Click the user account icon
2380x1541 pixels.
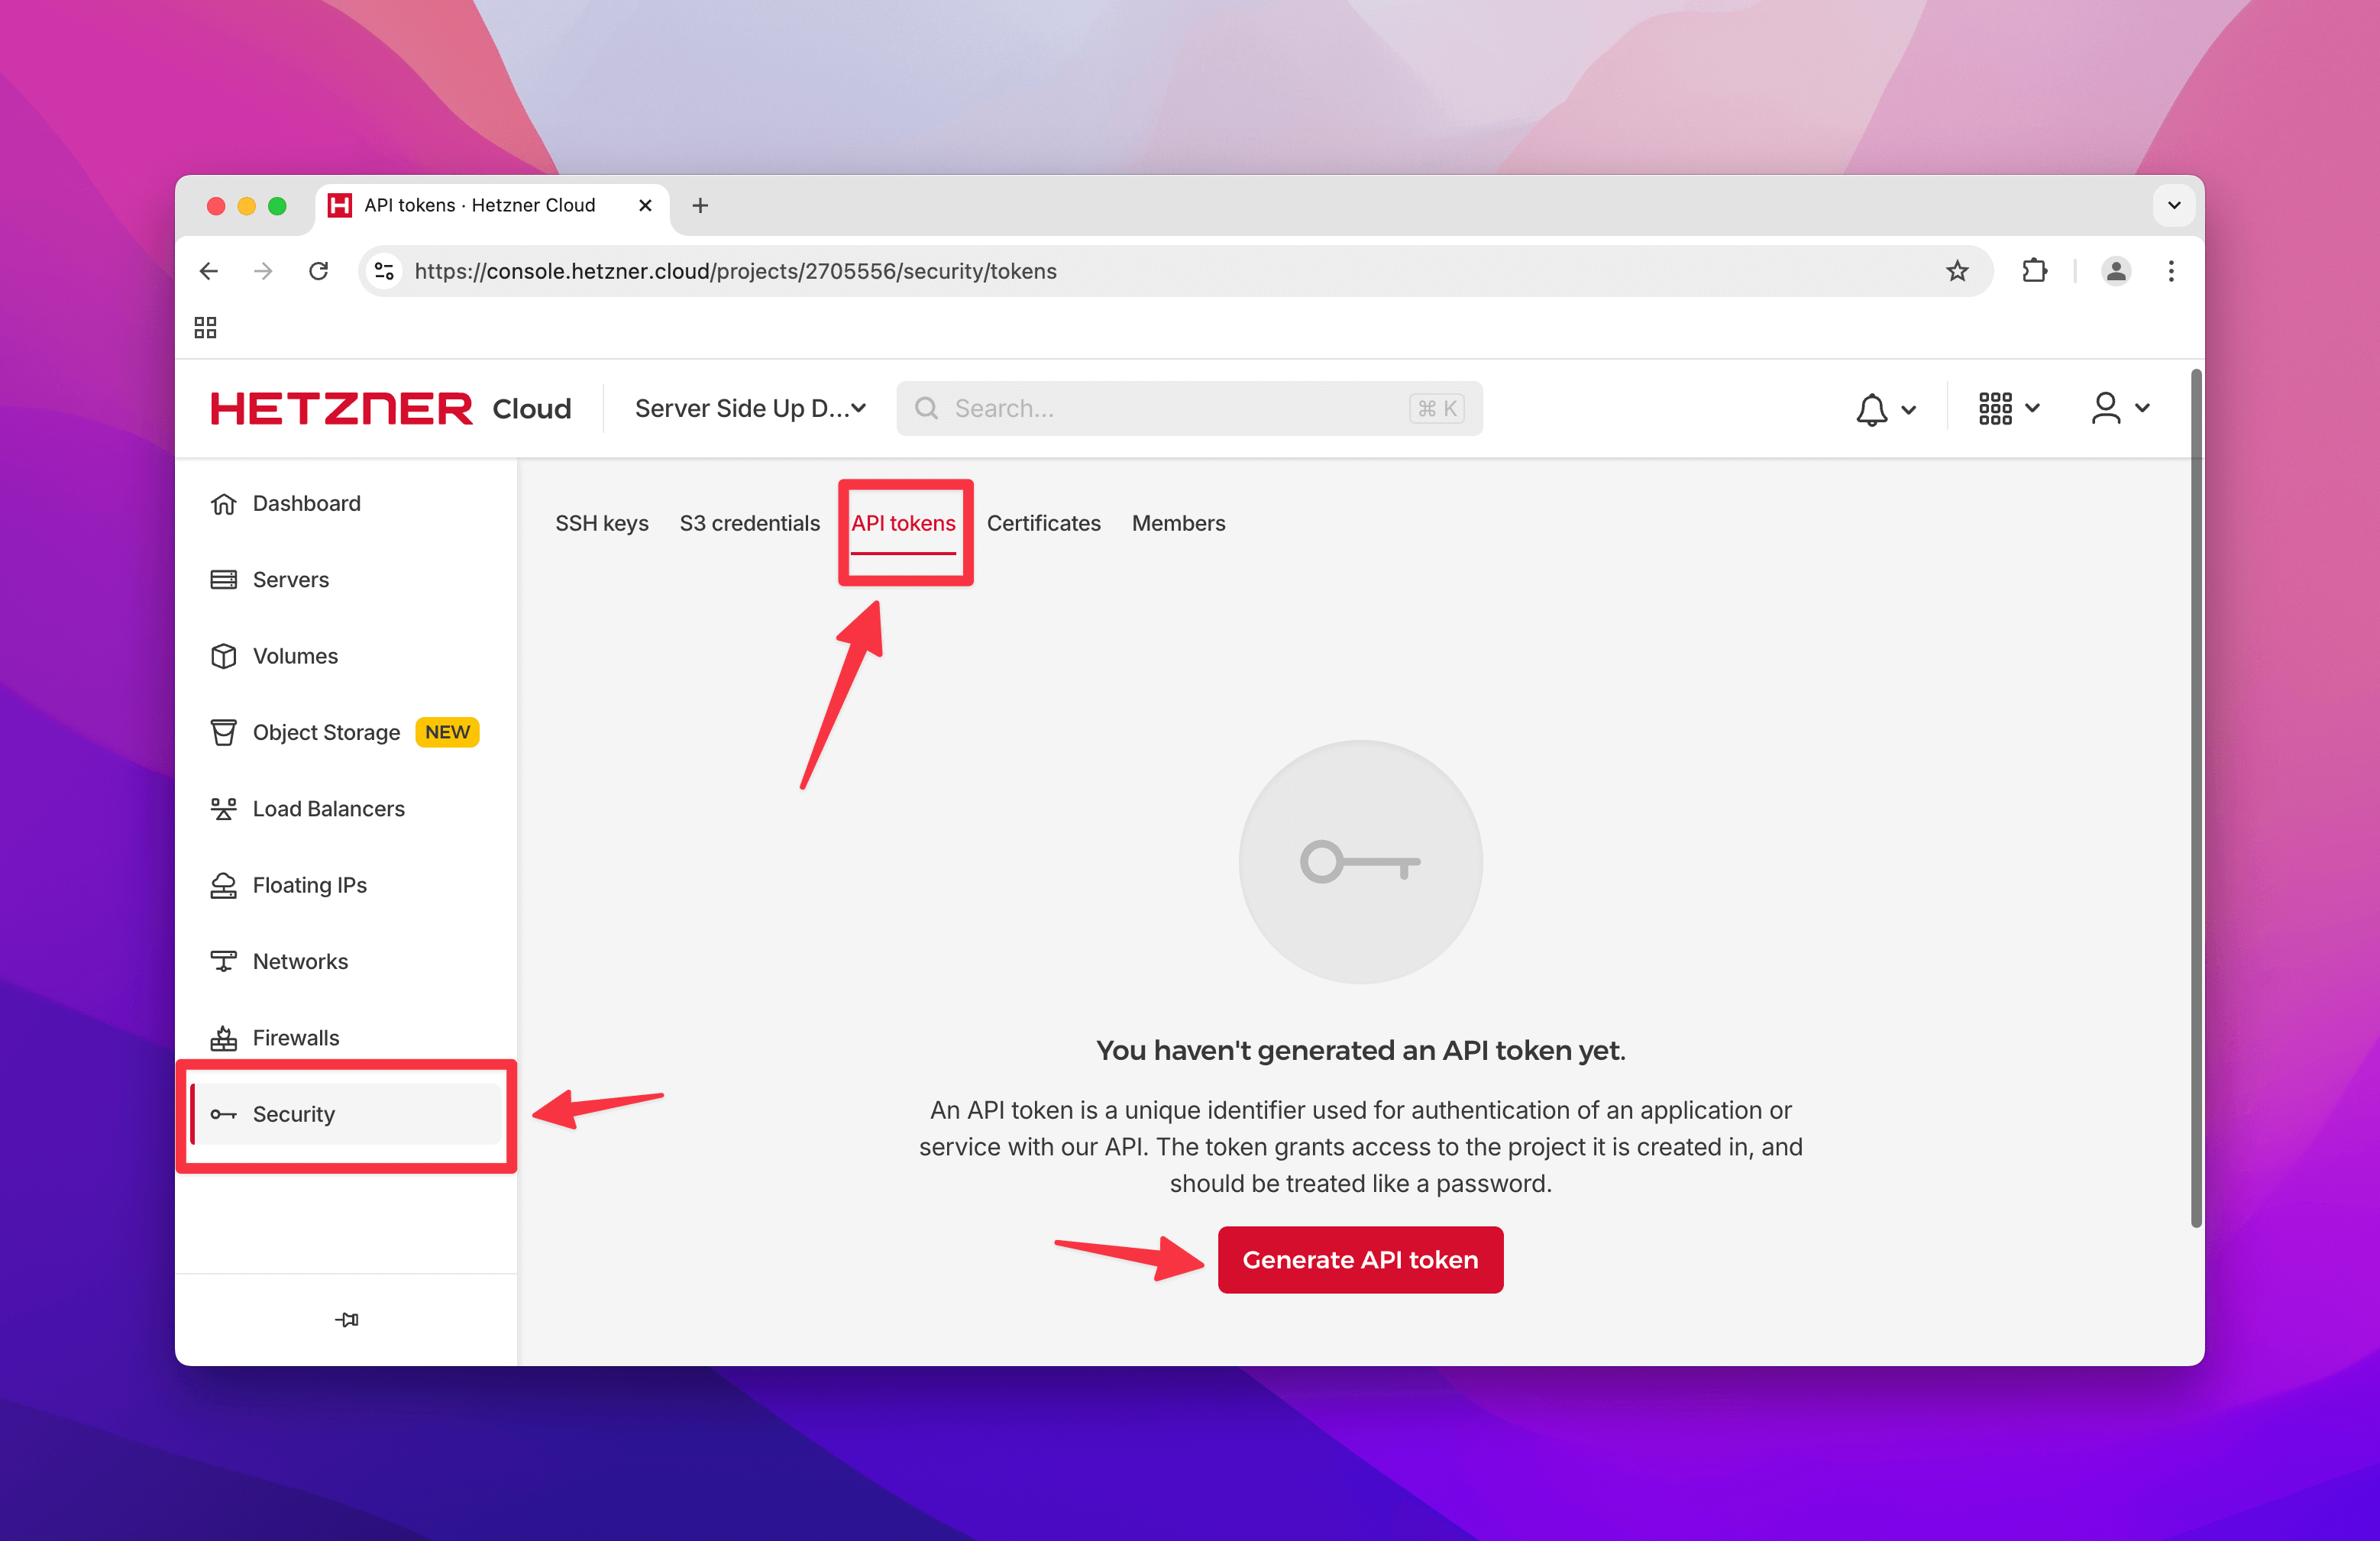(2106, 407)
